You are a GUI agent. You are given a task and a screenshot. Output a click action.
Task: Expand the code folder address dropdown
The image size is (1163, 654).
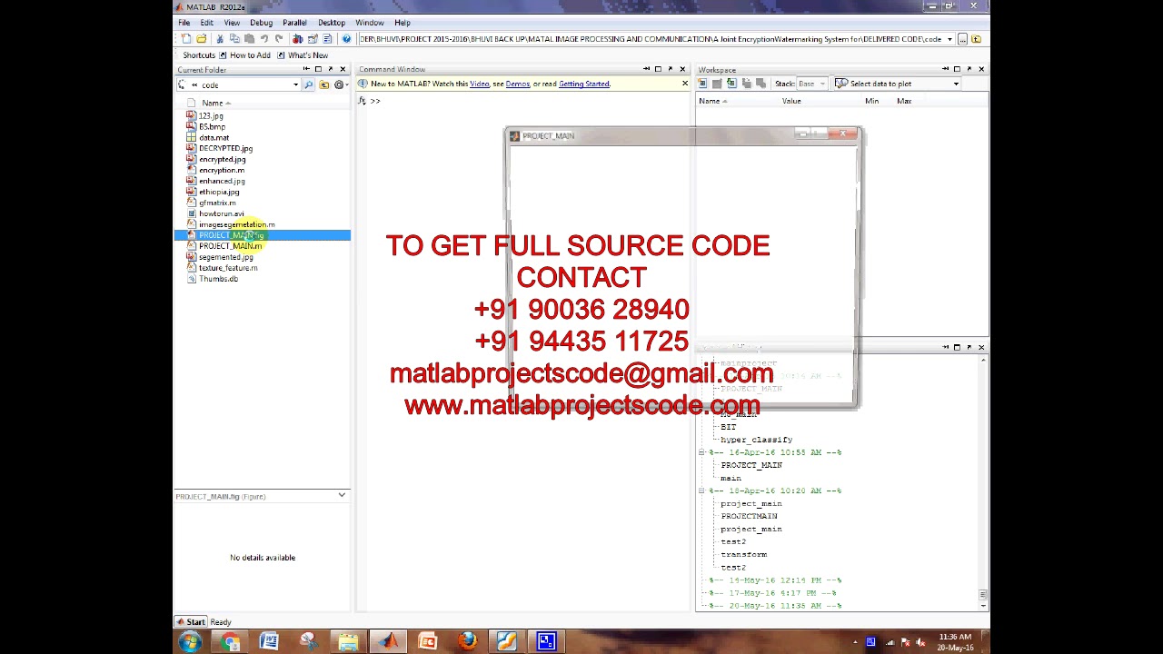click(x=295, y=84)
